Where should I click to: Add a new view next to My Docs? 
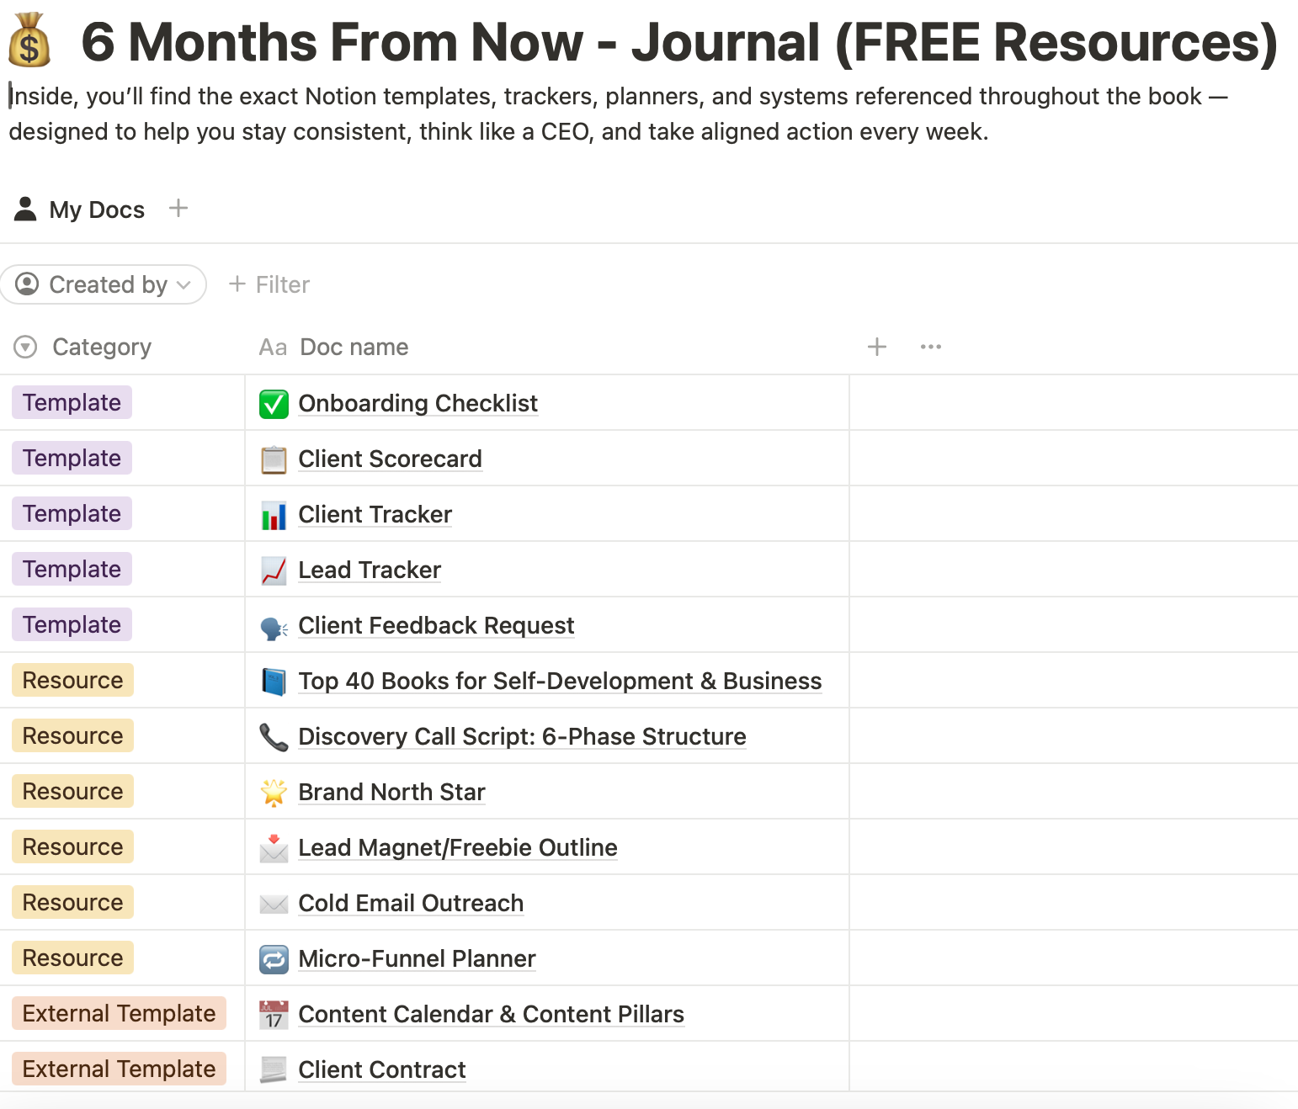(178, 208)
